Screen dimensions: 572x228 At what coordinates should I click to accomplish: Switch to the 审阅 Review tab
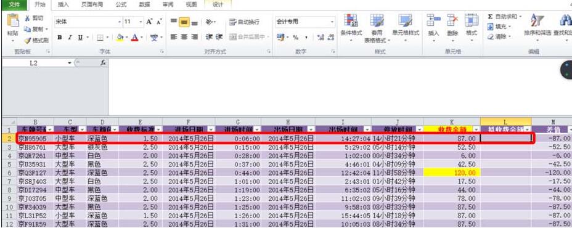click(168, 5)
